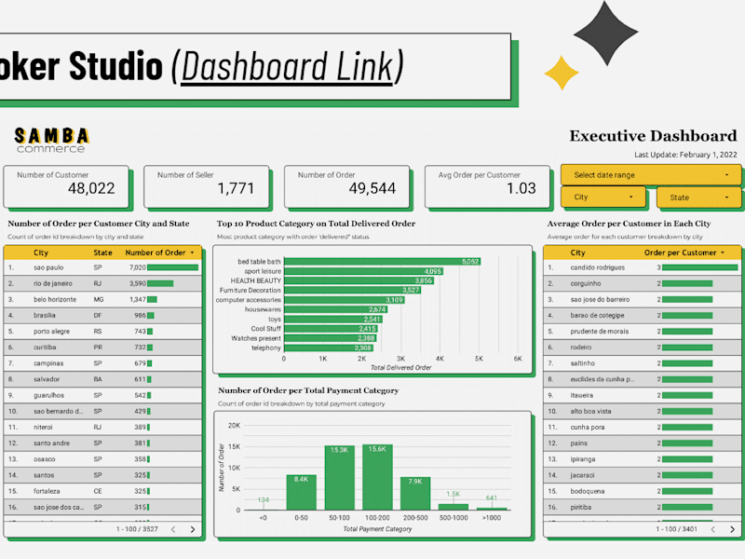Click the cunha pora city cell

pos(588,427)
